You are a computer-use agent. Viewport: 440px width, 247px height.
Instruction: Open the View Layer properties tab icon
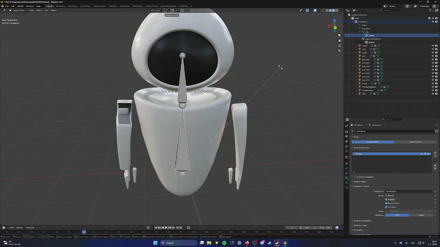[x=346, y=141]
